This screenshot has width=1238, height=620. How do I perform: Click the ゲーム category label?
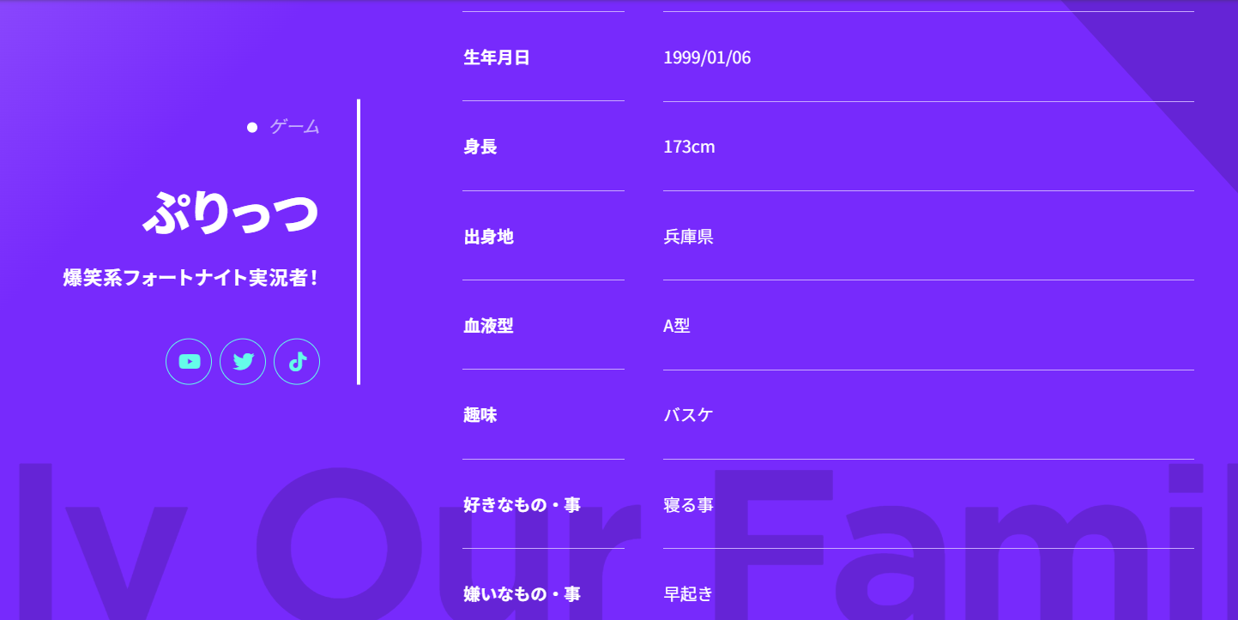pyautogui.click(x=294, y=127)
